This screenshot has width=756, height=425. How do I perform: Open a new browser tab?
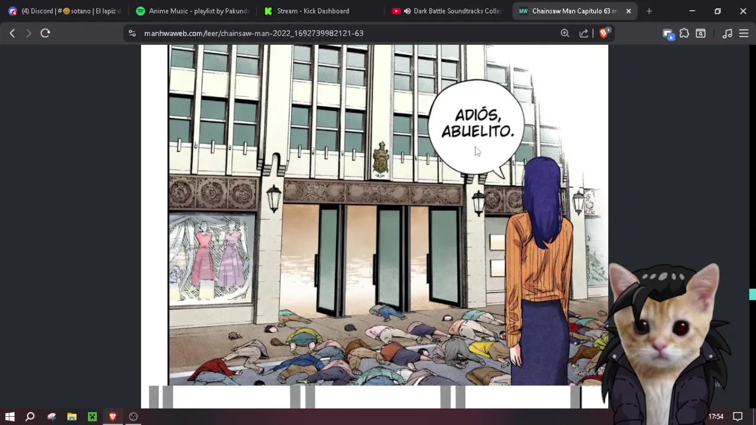click(649, 11)
